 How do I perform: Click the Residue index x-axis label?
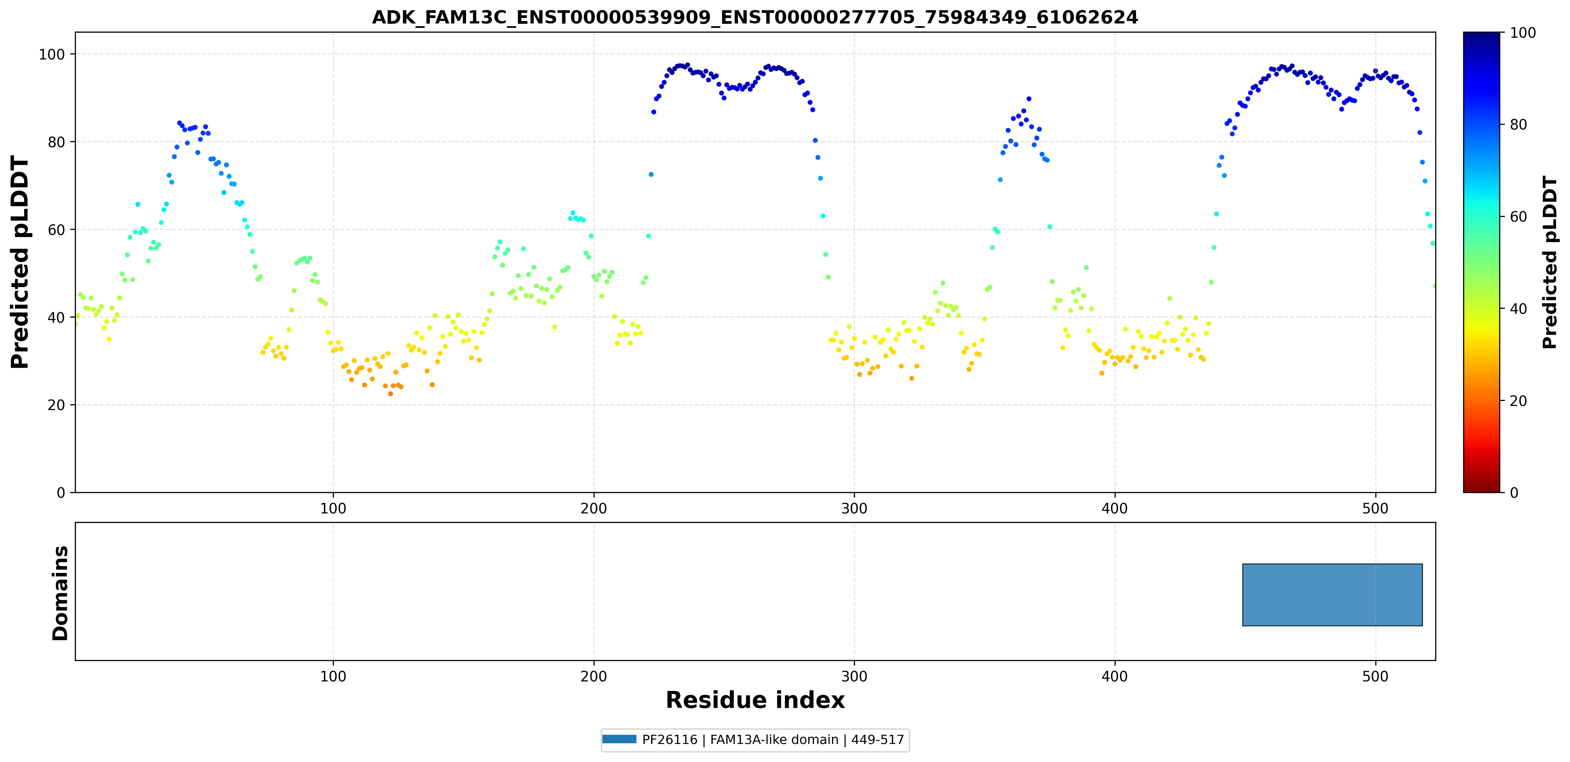point(755,700)
